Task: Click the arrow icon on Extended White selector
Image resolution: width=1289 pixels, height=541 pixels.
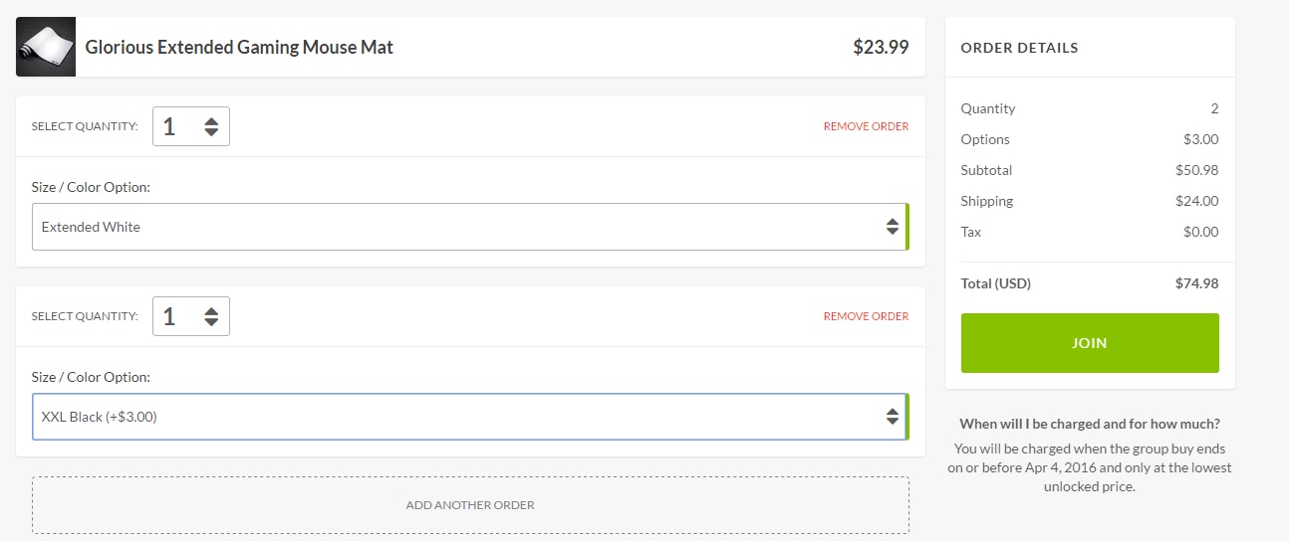Action: click(893, 227)
